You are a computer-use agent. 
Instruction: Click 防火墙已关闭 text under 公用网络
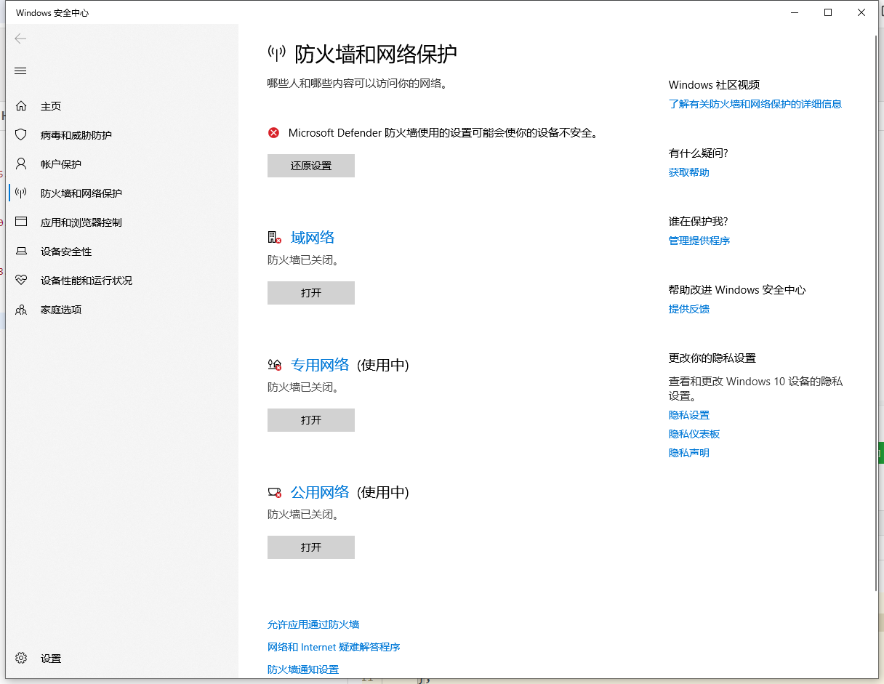tap(304, 514)
